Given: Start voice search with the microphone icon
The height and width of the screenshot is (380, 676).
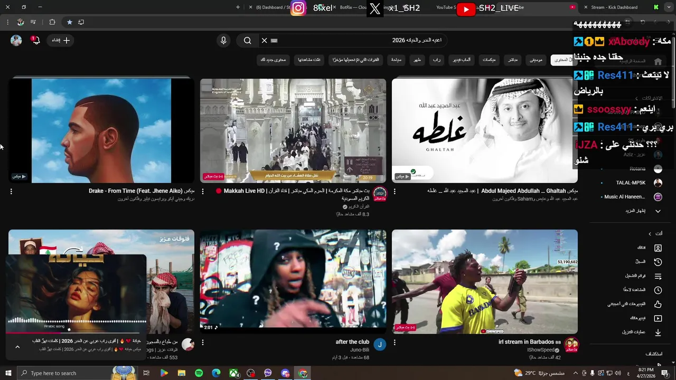Looking at the screenshot, I should (223, 40).
